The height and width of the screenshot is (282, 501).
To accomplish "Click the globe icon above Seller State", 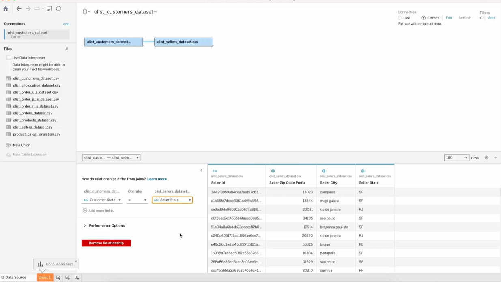I will coord(363,171).
